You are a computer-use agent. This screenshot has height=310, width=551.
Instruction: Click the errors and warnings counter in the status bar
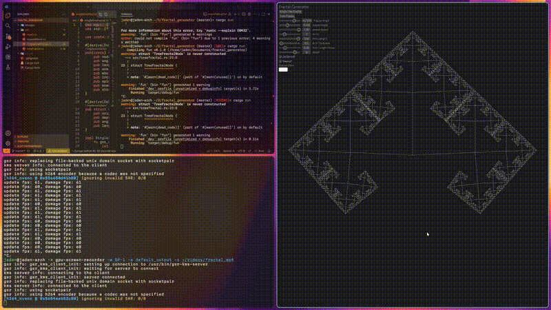point(39,151)
